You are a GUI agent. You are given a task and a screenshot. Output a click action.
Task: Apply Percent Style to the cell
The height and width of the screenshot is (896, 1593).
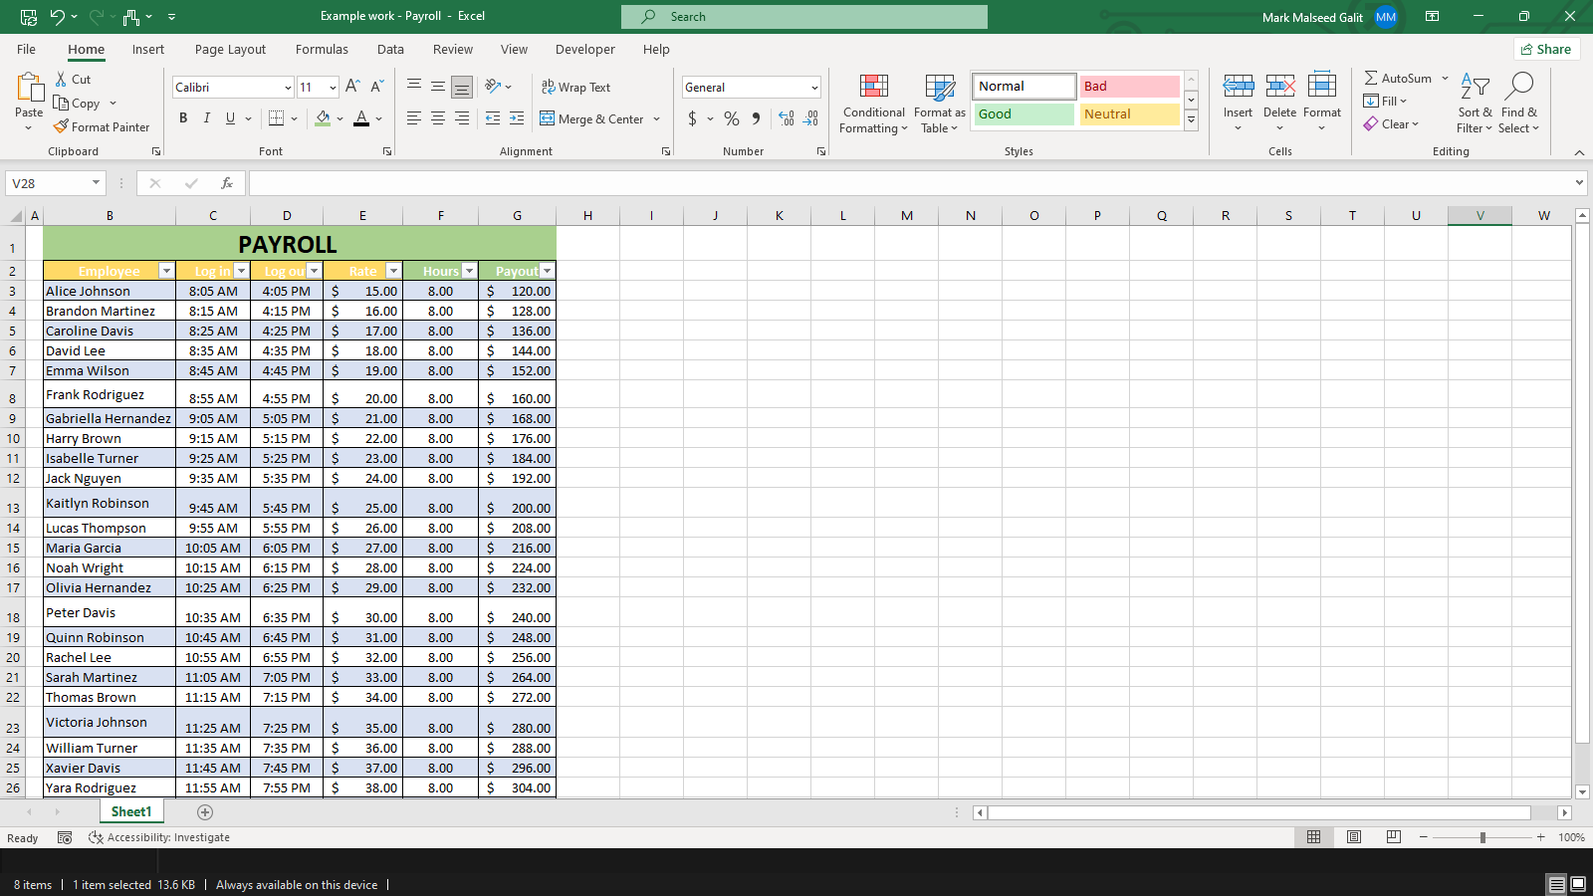pyautogui.click(x=732, y=118)
